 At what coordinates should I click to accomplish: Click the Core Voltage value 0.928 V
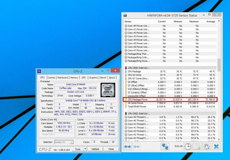click(90, 96)
